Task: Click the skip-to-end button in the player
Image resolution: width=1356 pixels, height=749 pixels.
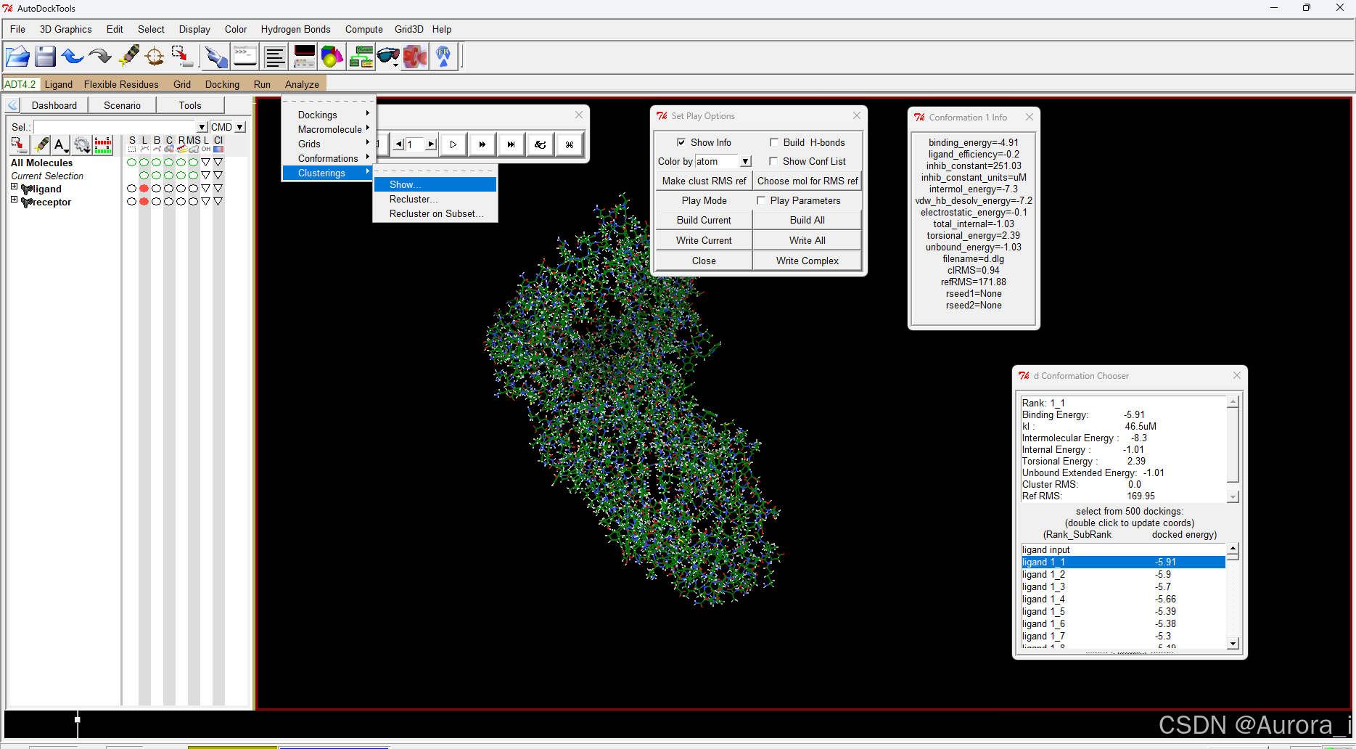Action: (511, 144)
